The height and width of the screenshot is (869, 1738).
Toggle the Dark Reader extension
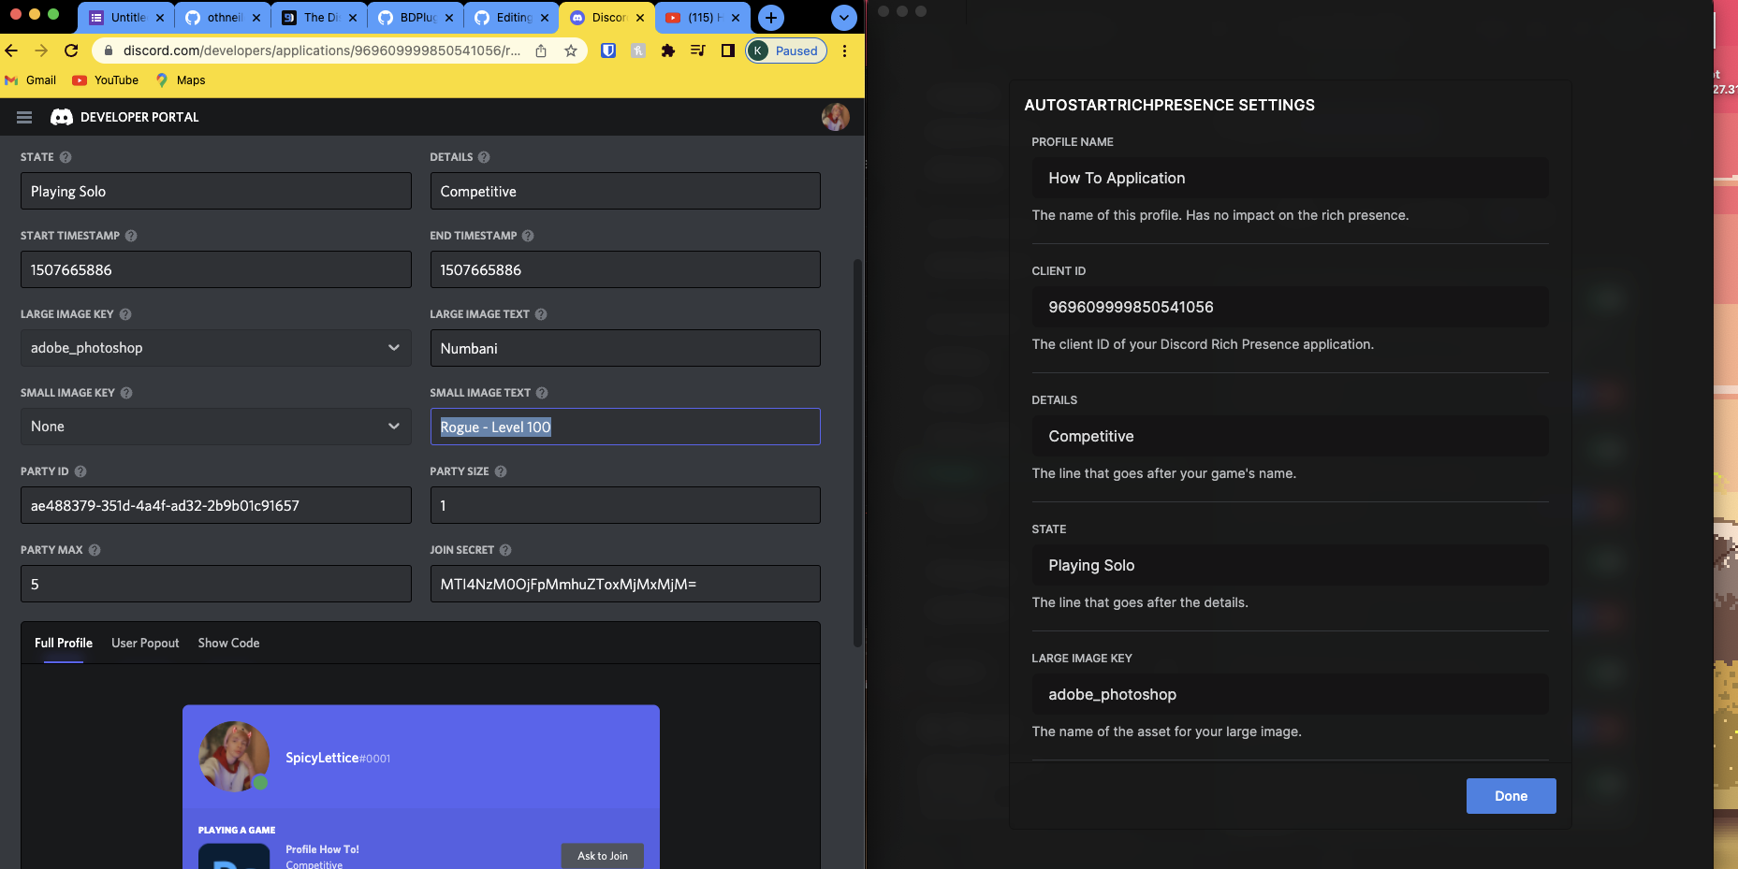[x=727, y=51]
